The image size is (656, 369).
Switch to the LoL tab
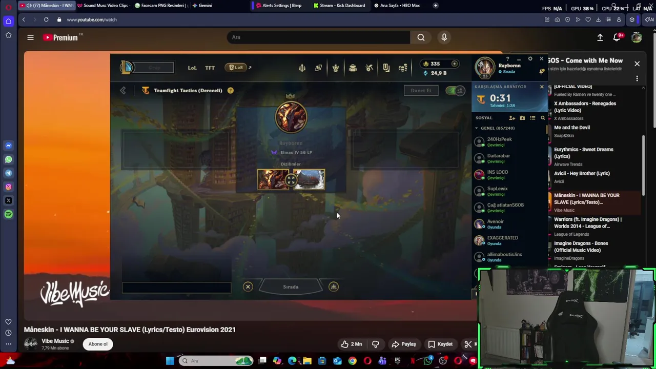click(x=192, y=68)
